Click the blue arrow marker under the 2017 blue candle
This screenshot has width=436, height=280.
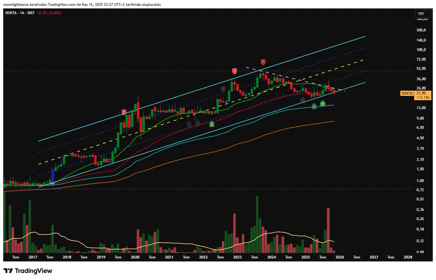(x=53, y=184)
